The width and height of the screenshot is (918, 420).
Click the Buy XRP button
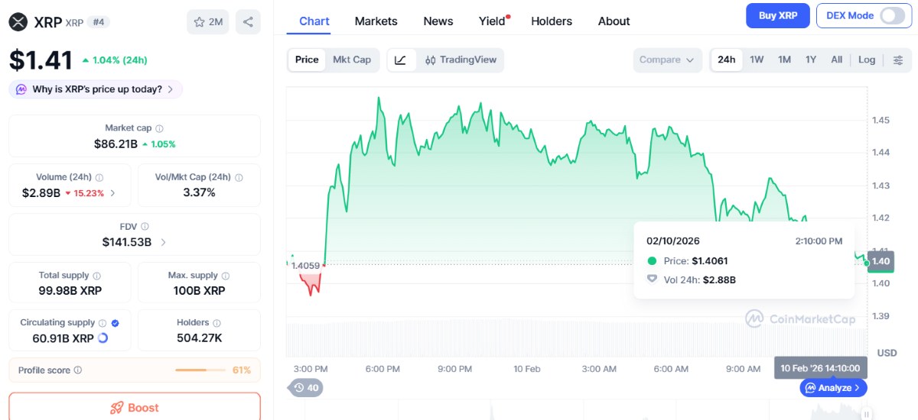[778, 15]
